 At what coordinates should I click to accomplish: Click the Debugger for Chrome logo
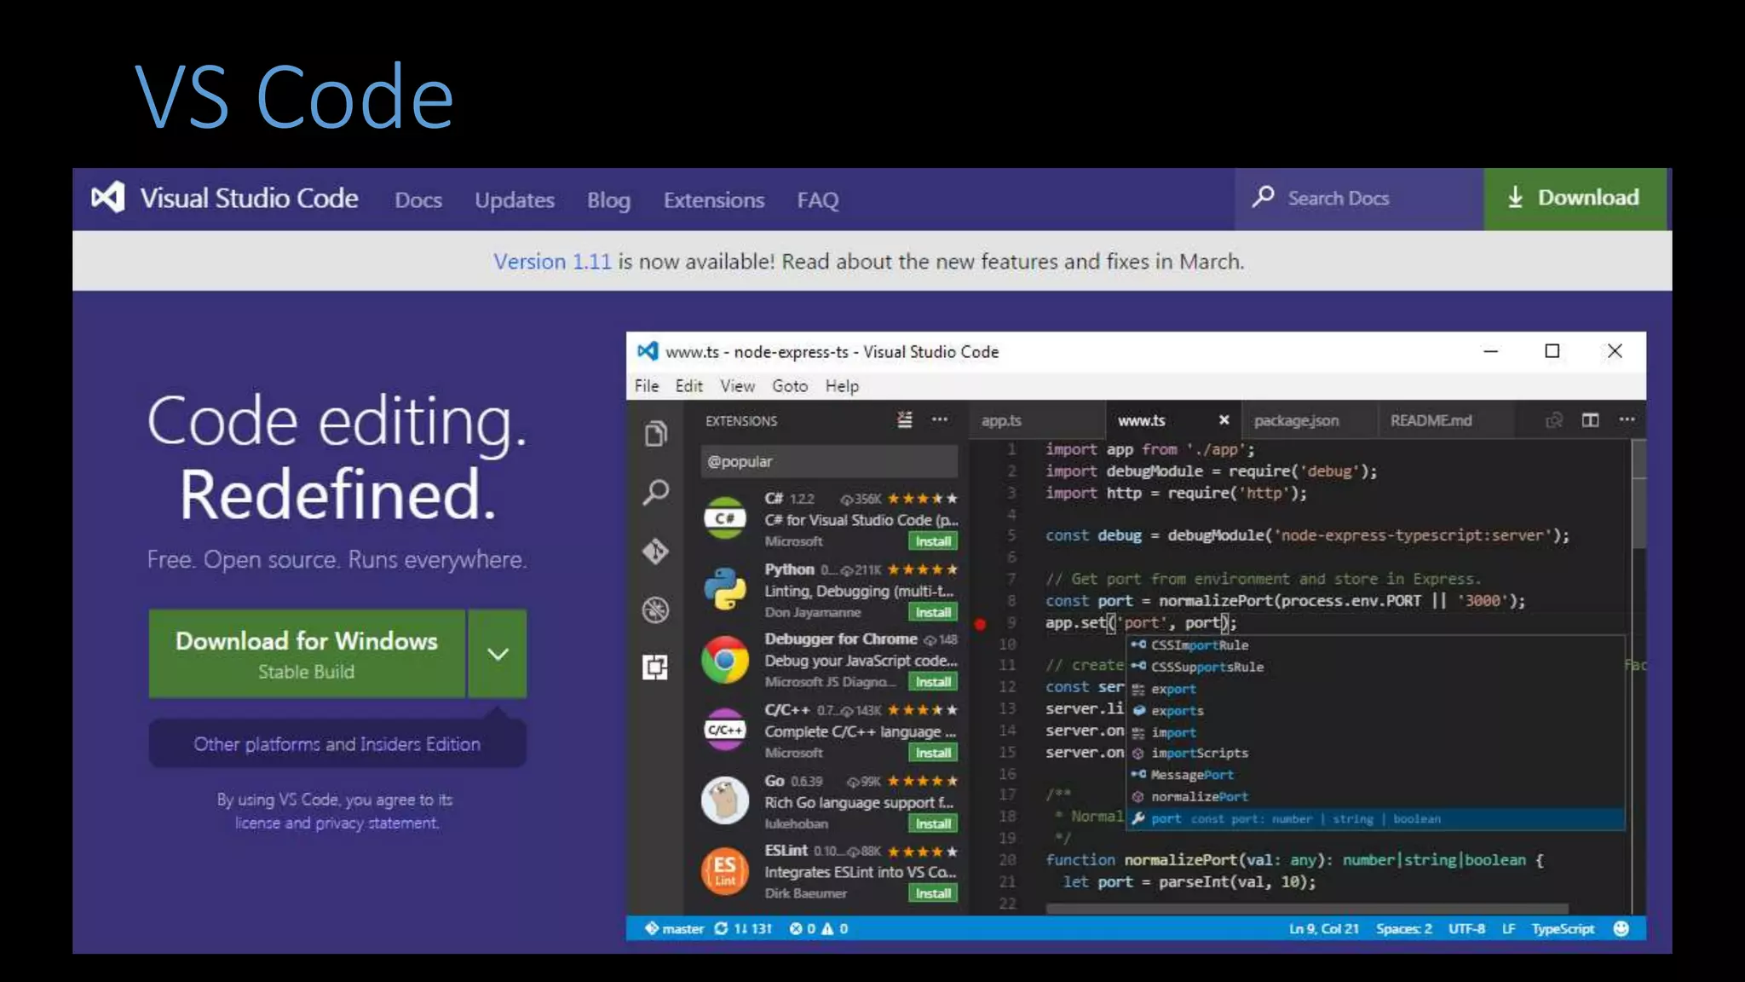(x=725, y=660)
